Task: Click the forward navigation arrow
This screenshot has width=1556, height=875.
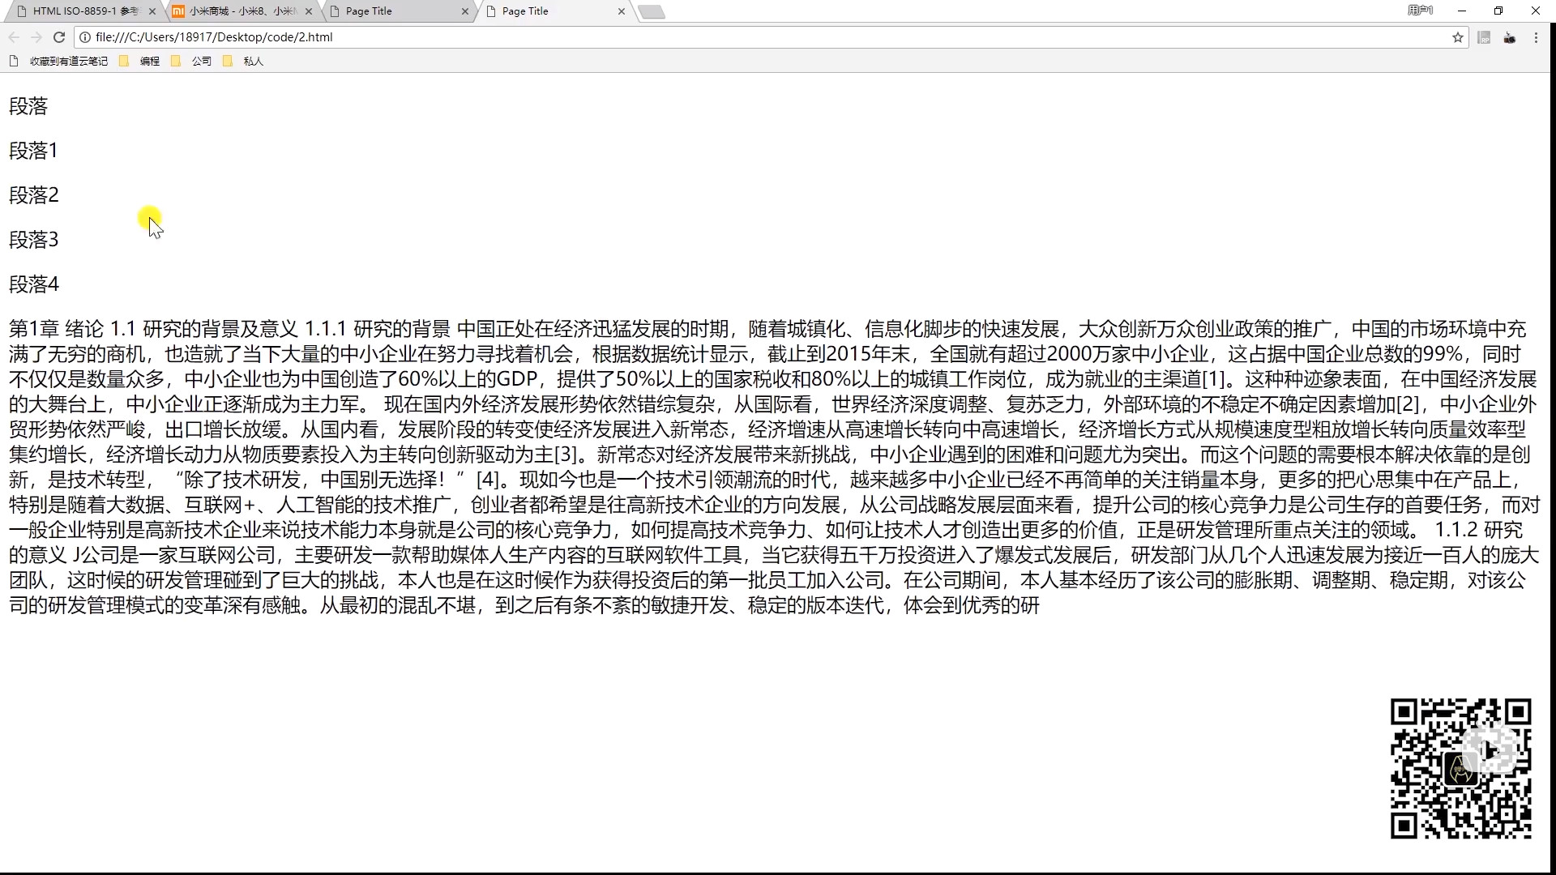Action: (36, 37)
